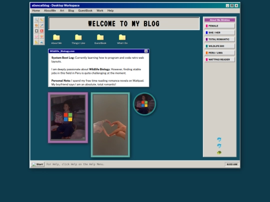
Task: Maximize the aliencatblog Desktop Workspace window
Action: pos(232,5)
